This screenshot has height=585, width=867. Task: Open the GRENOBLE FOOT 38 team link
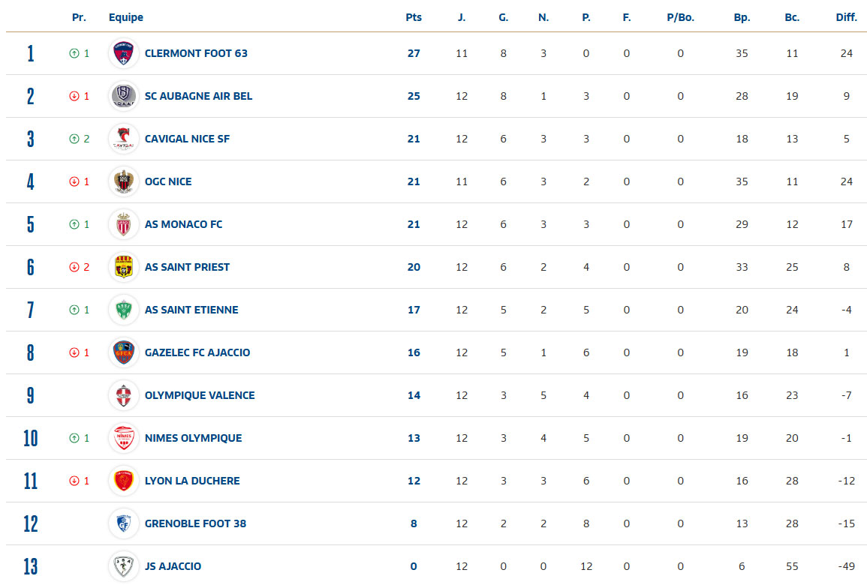(x=195, y=523)
